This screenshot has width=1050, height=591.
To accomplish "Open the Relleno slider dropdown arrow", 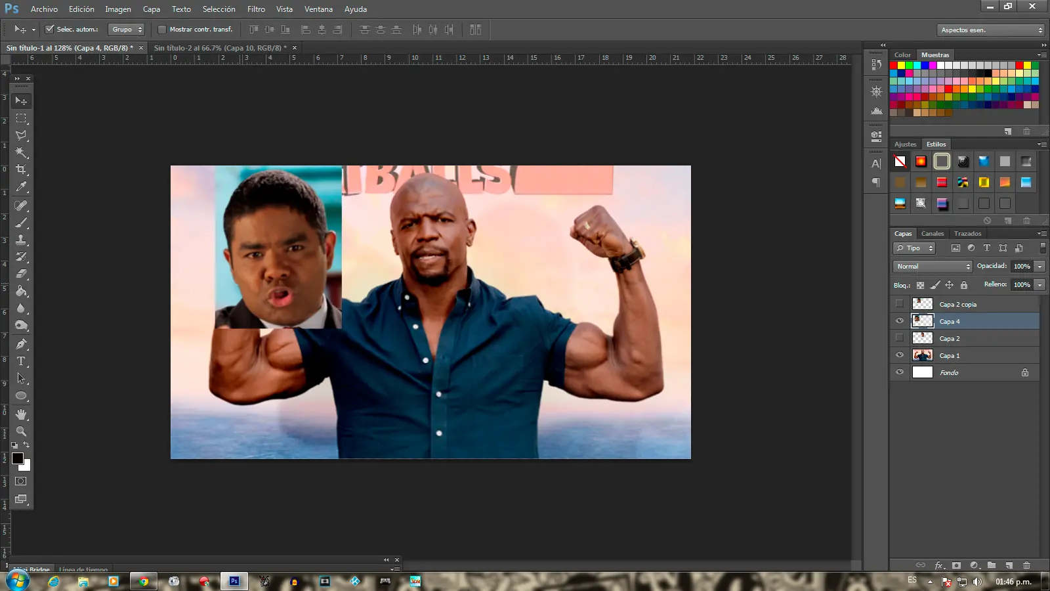I will 1039,285.
